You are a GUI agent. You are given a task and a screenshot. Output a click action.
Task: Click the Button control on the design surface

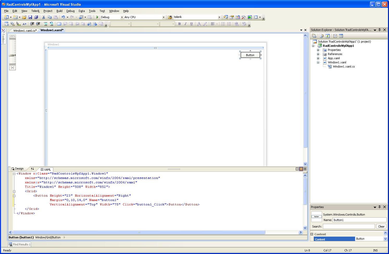250,55
